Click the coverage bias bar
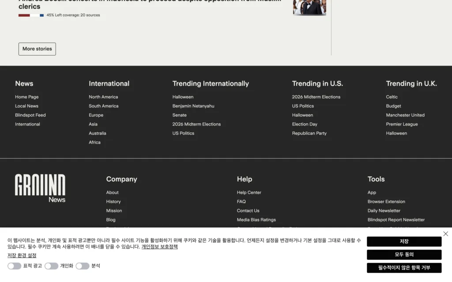The height and width of the screenshot is (282, 452). click(x=31, y=15)
